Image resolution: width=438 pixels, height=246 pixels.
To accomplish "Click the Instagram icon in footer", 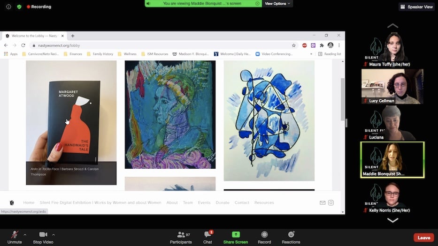I will (x=331, y=203).
